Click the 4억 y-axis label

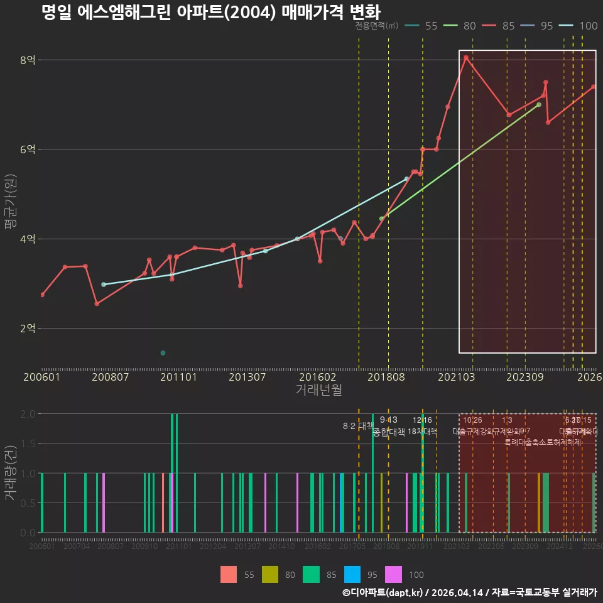pyautogui.click(x=28, y=239)
